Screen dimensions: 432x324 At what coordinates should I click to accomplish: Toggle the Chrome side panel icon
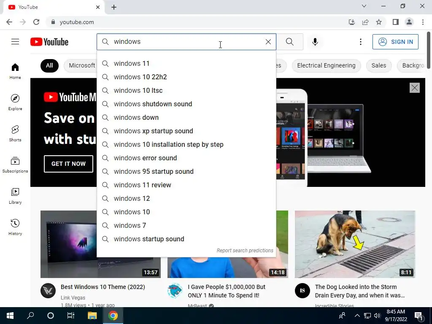tap(396, 22)
